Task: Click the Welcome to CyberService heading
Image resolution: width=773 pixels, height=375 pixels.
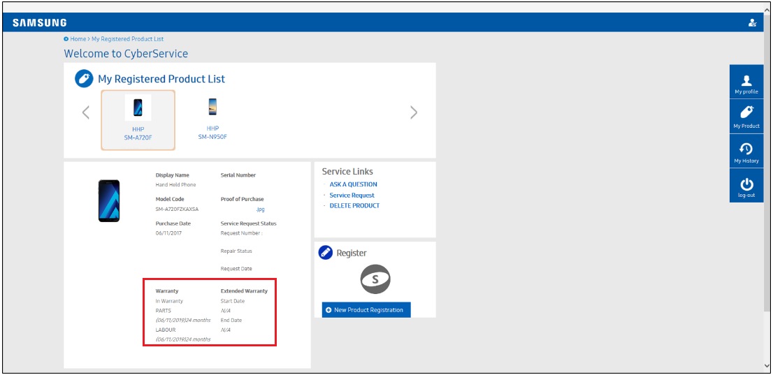Action: point(126,54)
